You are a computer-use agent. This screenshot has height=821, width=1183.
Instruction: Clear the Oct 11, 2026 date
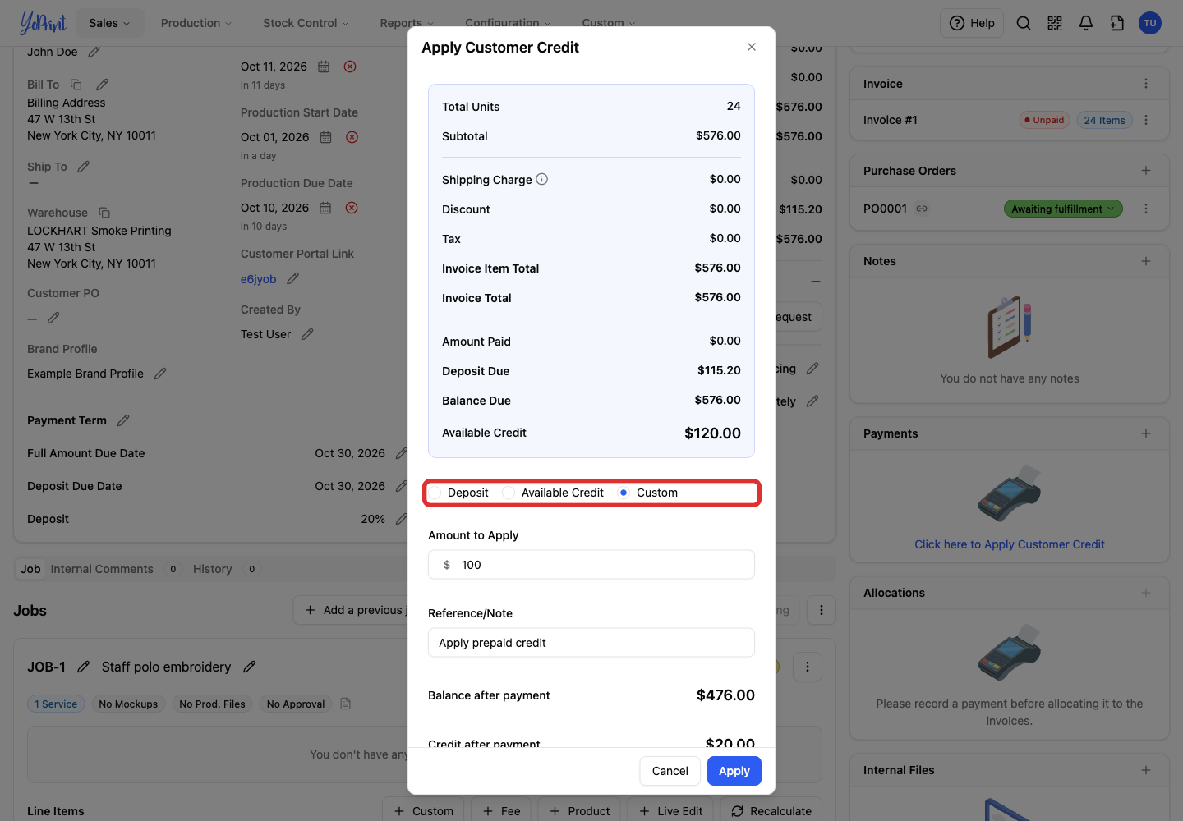[350, 67]
